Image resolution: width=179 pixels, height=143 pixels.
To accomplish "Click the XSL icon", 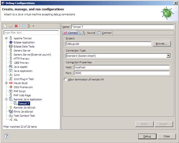I will pyautogui.click(x=11, y=120).
